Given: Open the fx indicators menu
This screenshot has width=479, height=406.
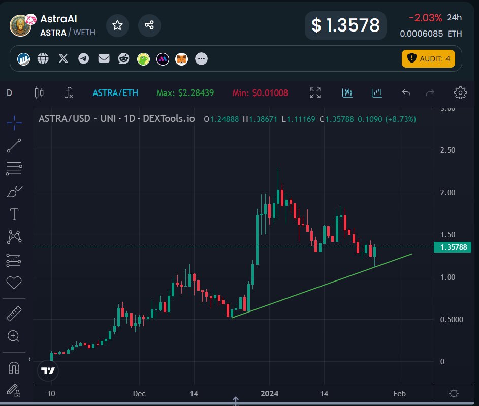Looking at the screenshot, I should [69, 92].
